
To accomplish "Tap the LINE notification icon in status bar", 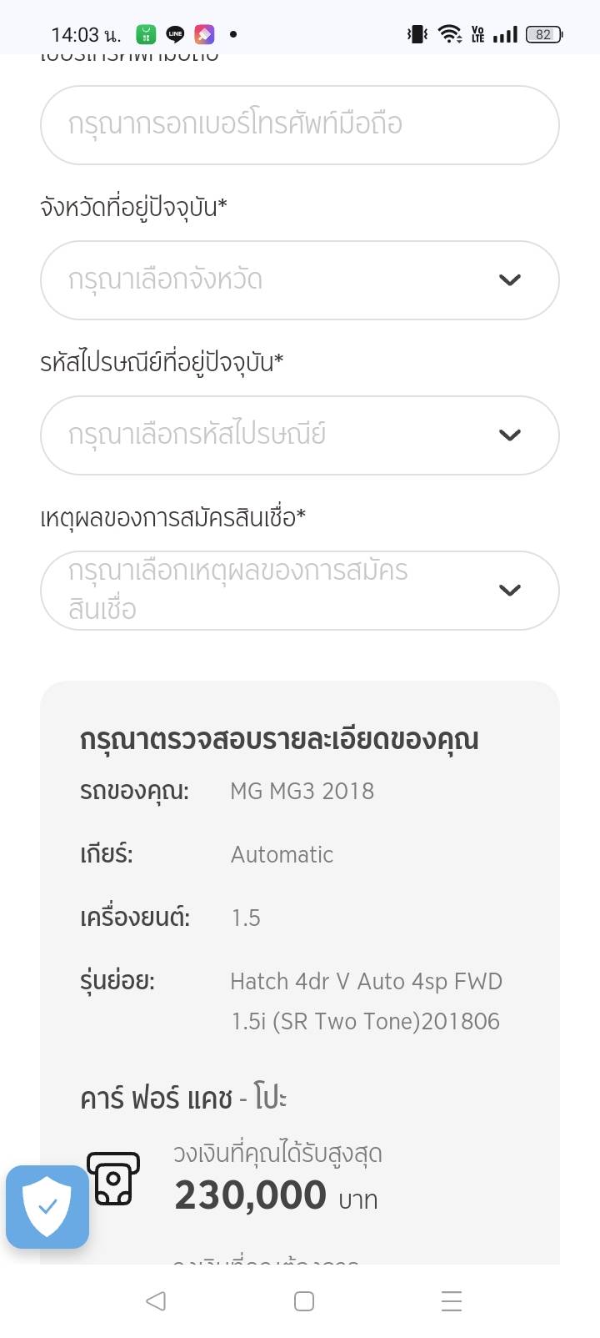I will click(x=175, y=34).
